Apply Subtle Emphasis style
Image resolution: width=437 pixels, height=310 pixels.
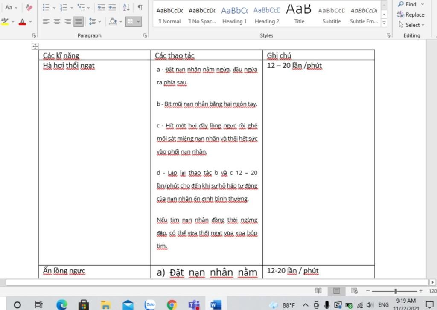(364, 15)
